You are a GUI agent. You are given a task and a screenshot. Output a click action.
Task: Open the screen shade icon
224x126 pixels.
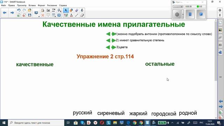click(48, 15)
